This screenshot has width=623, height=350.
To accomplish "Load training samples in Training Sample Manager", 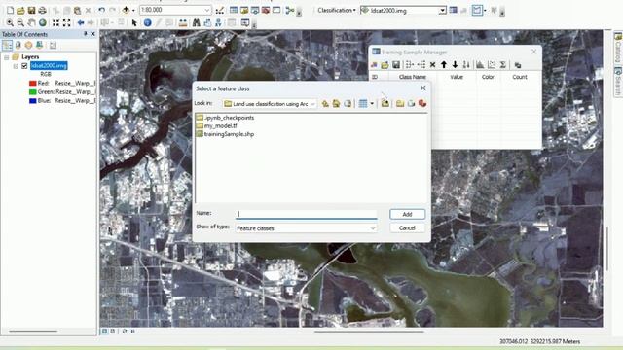I will click(385, 65).
